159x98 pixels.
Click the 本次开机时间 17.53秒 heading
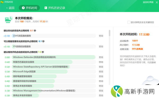click(135, 35)
